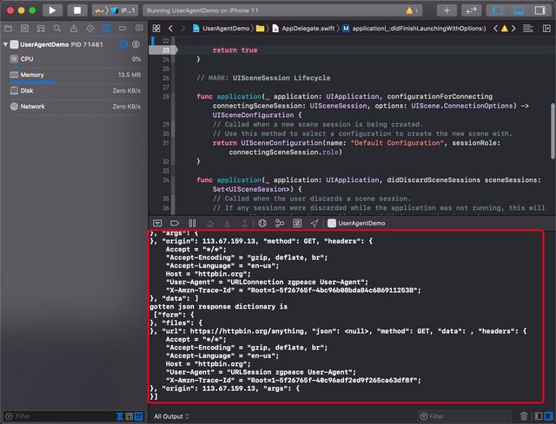
Task: Open the related items grid menu
Action: 156,29
